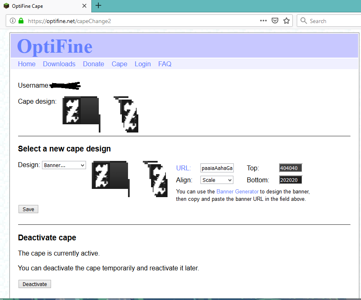Click the Username label text
Image resolution: width=361 pixels, height=300 pixels.
pos(34,86)
